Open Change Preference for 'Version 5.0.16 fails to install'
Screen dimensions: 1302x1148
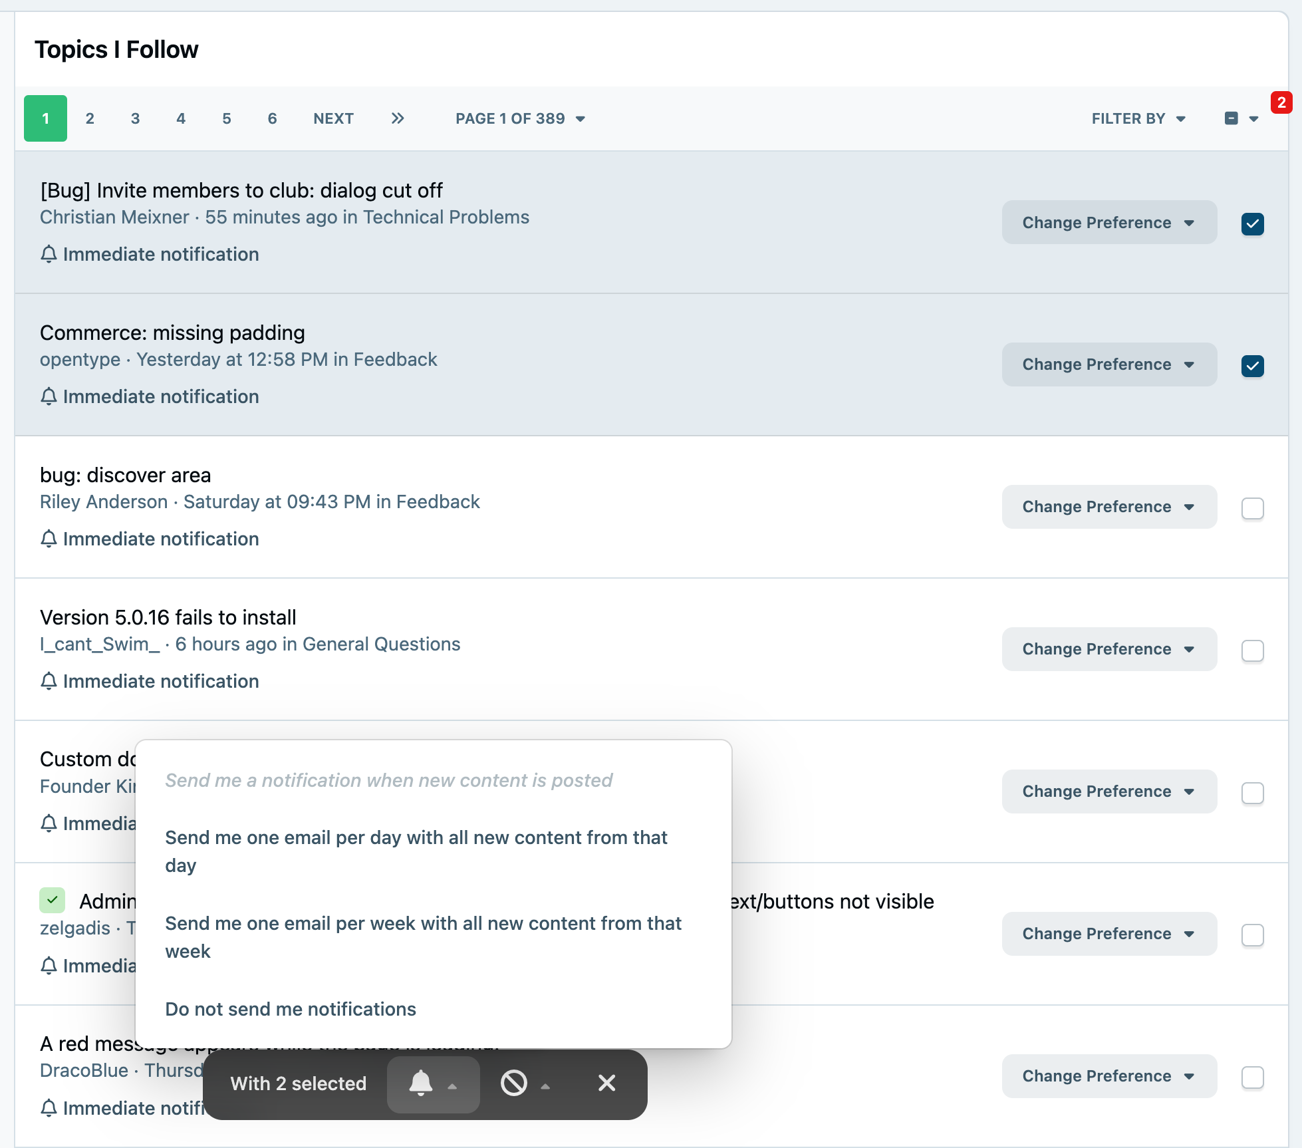[x=1109, y=649]
